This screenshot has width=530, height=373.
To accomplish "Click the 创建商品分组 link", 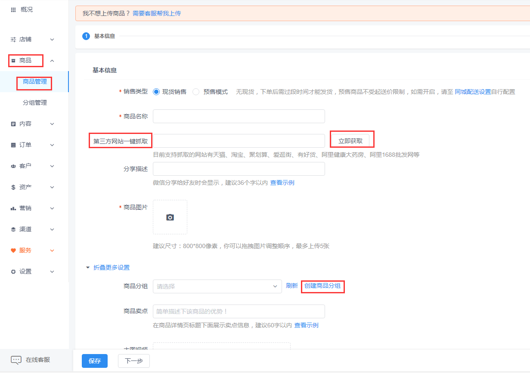I will pos(322,286).
